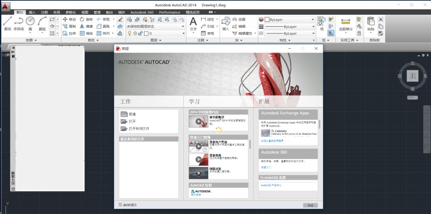Click the color wheel swatch in 特性 panel

261,20
